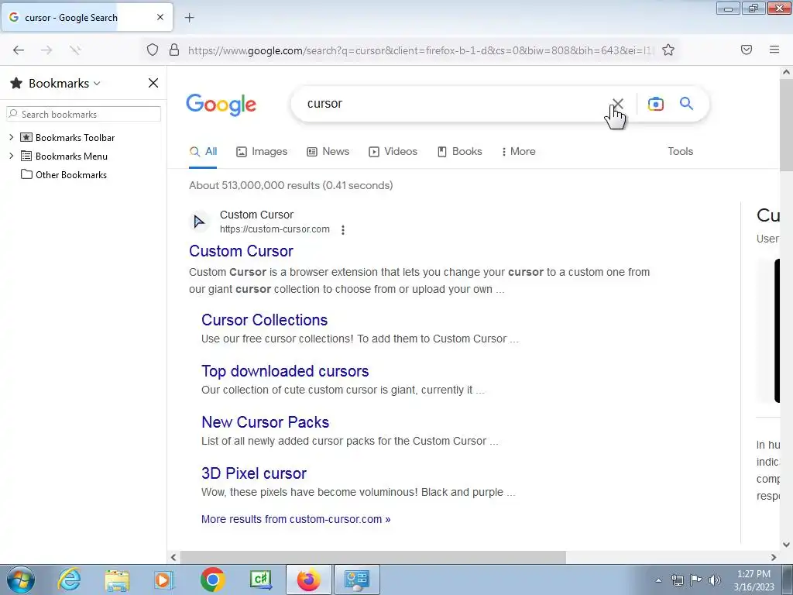Switch to the Videos results tab
This screenshot has height=595, width=793.
[x=393, y=151]
